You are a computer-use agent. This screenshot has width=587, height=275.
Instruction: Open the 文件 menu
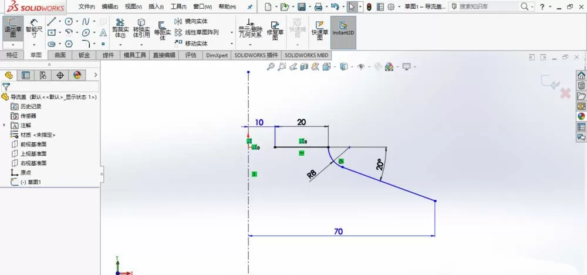(86, 6)
